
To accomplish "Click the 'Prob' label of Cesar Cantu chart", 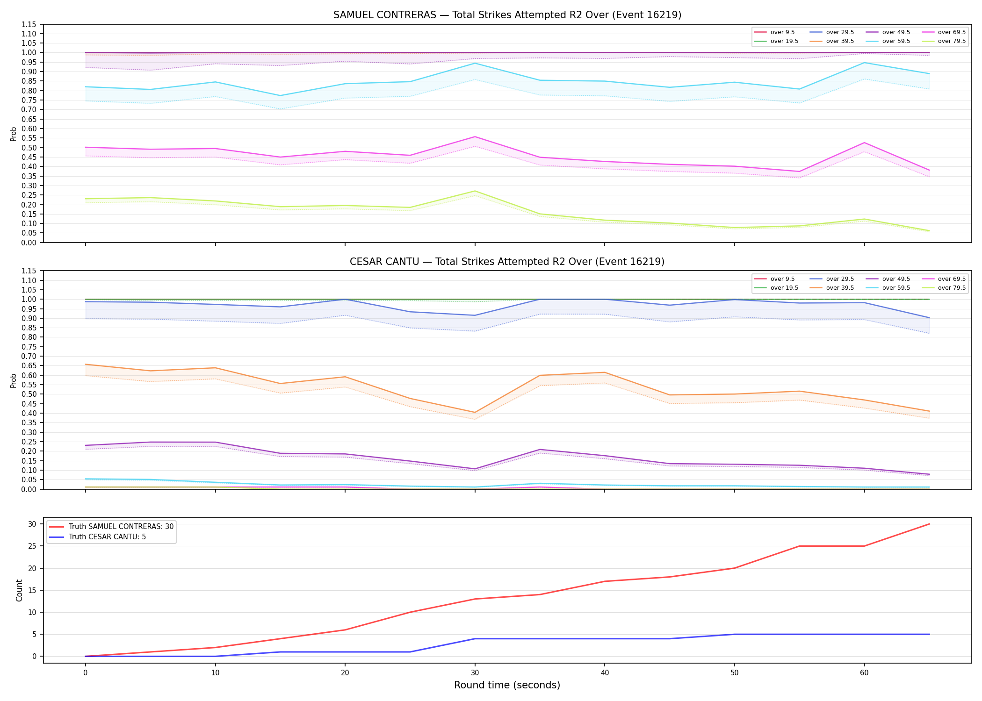I will 14,380.
